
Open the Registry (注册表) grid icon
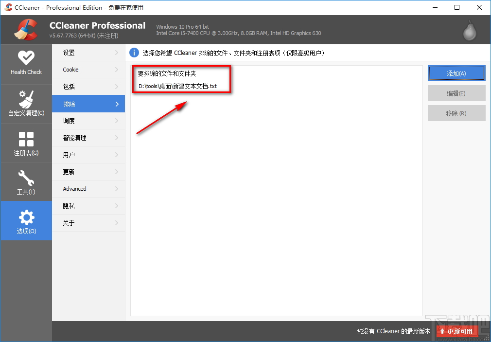tap(26, 143)
